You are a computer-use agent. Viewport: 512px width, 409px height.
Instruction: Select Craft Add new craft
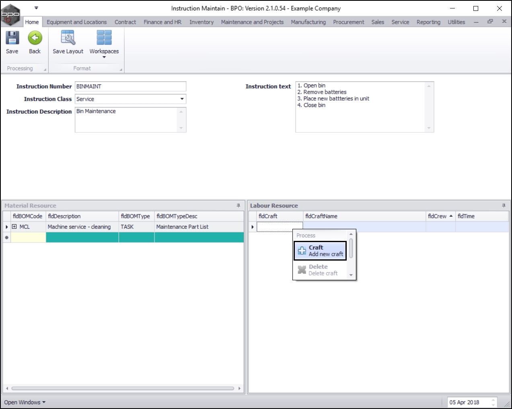320,251
